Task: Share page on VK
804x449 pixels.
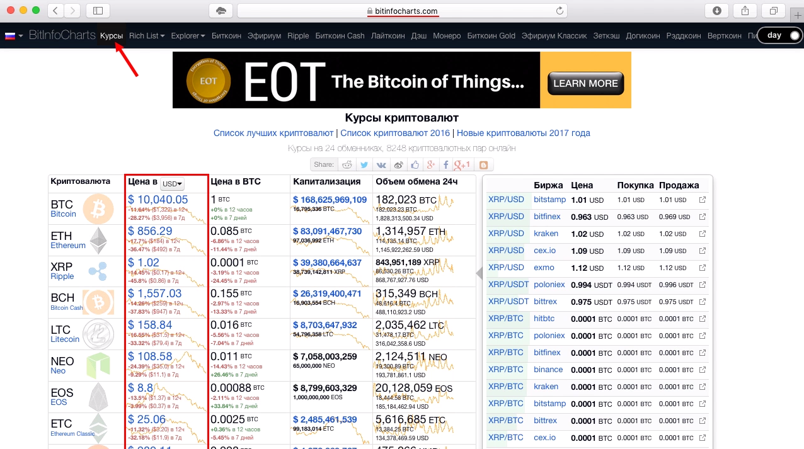Action: click(x=381, y=165)
